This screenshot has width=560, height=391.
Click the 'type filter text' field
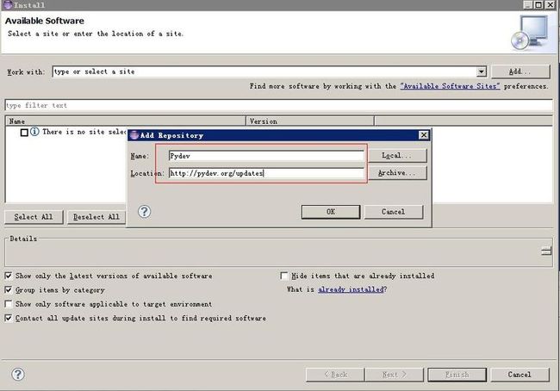278,105
